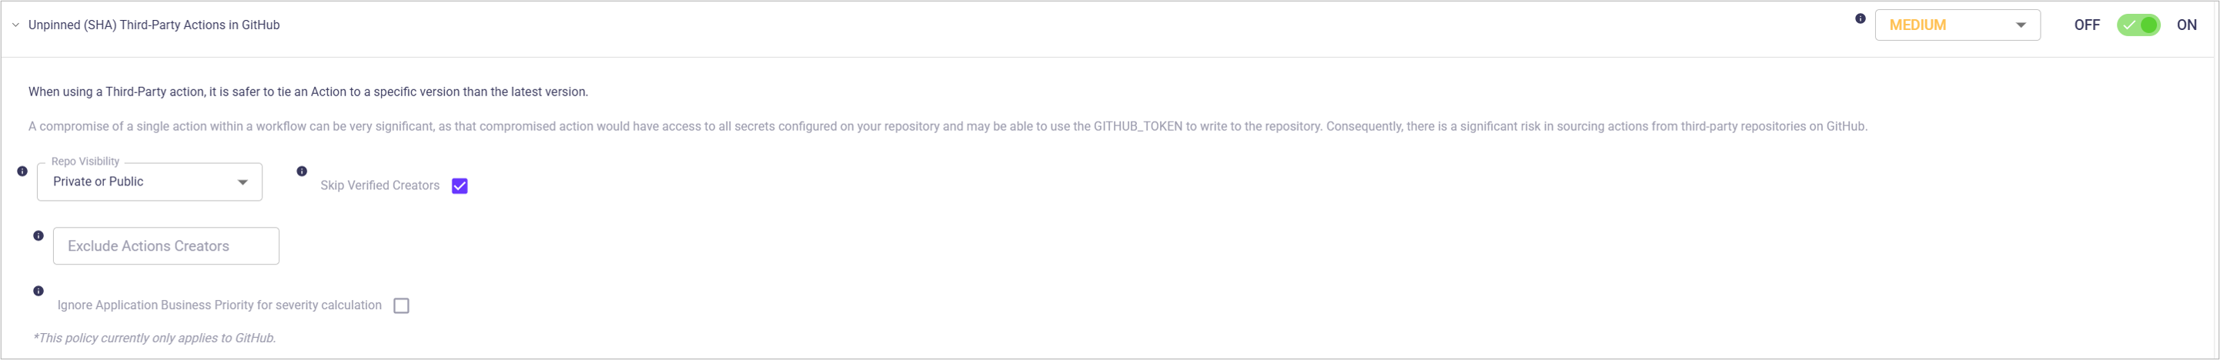Uncheck the Skip Verified Creators checkbox
Screen dimensions: 2220x360
point(460,186)
